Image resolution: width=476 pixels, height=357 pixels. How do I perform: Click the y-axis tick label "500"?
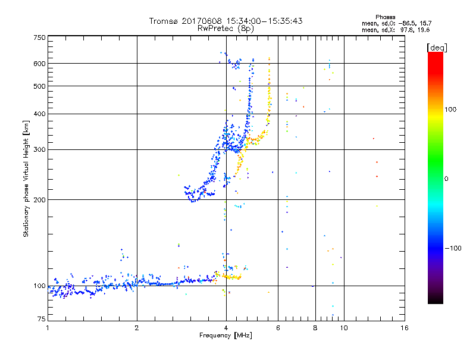[x=39, y=86]
